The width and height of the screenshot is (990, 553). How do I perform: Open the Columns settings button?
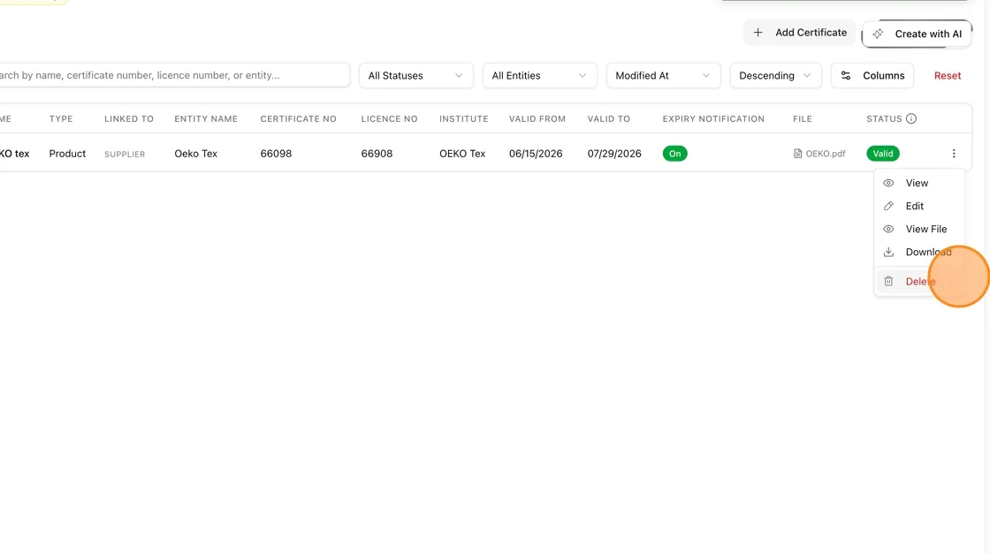pos(872,75)
